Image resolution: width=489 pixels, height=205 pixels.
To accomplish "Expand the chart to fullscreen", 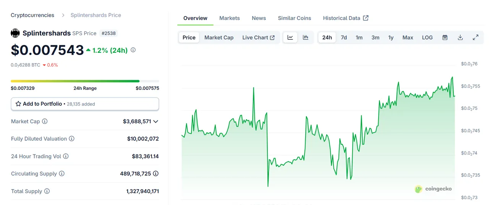I will (476, 37).
